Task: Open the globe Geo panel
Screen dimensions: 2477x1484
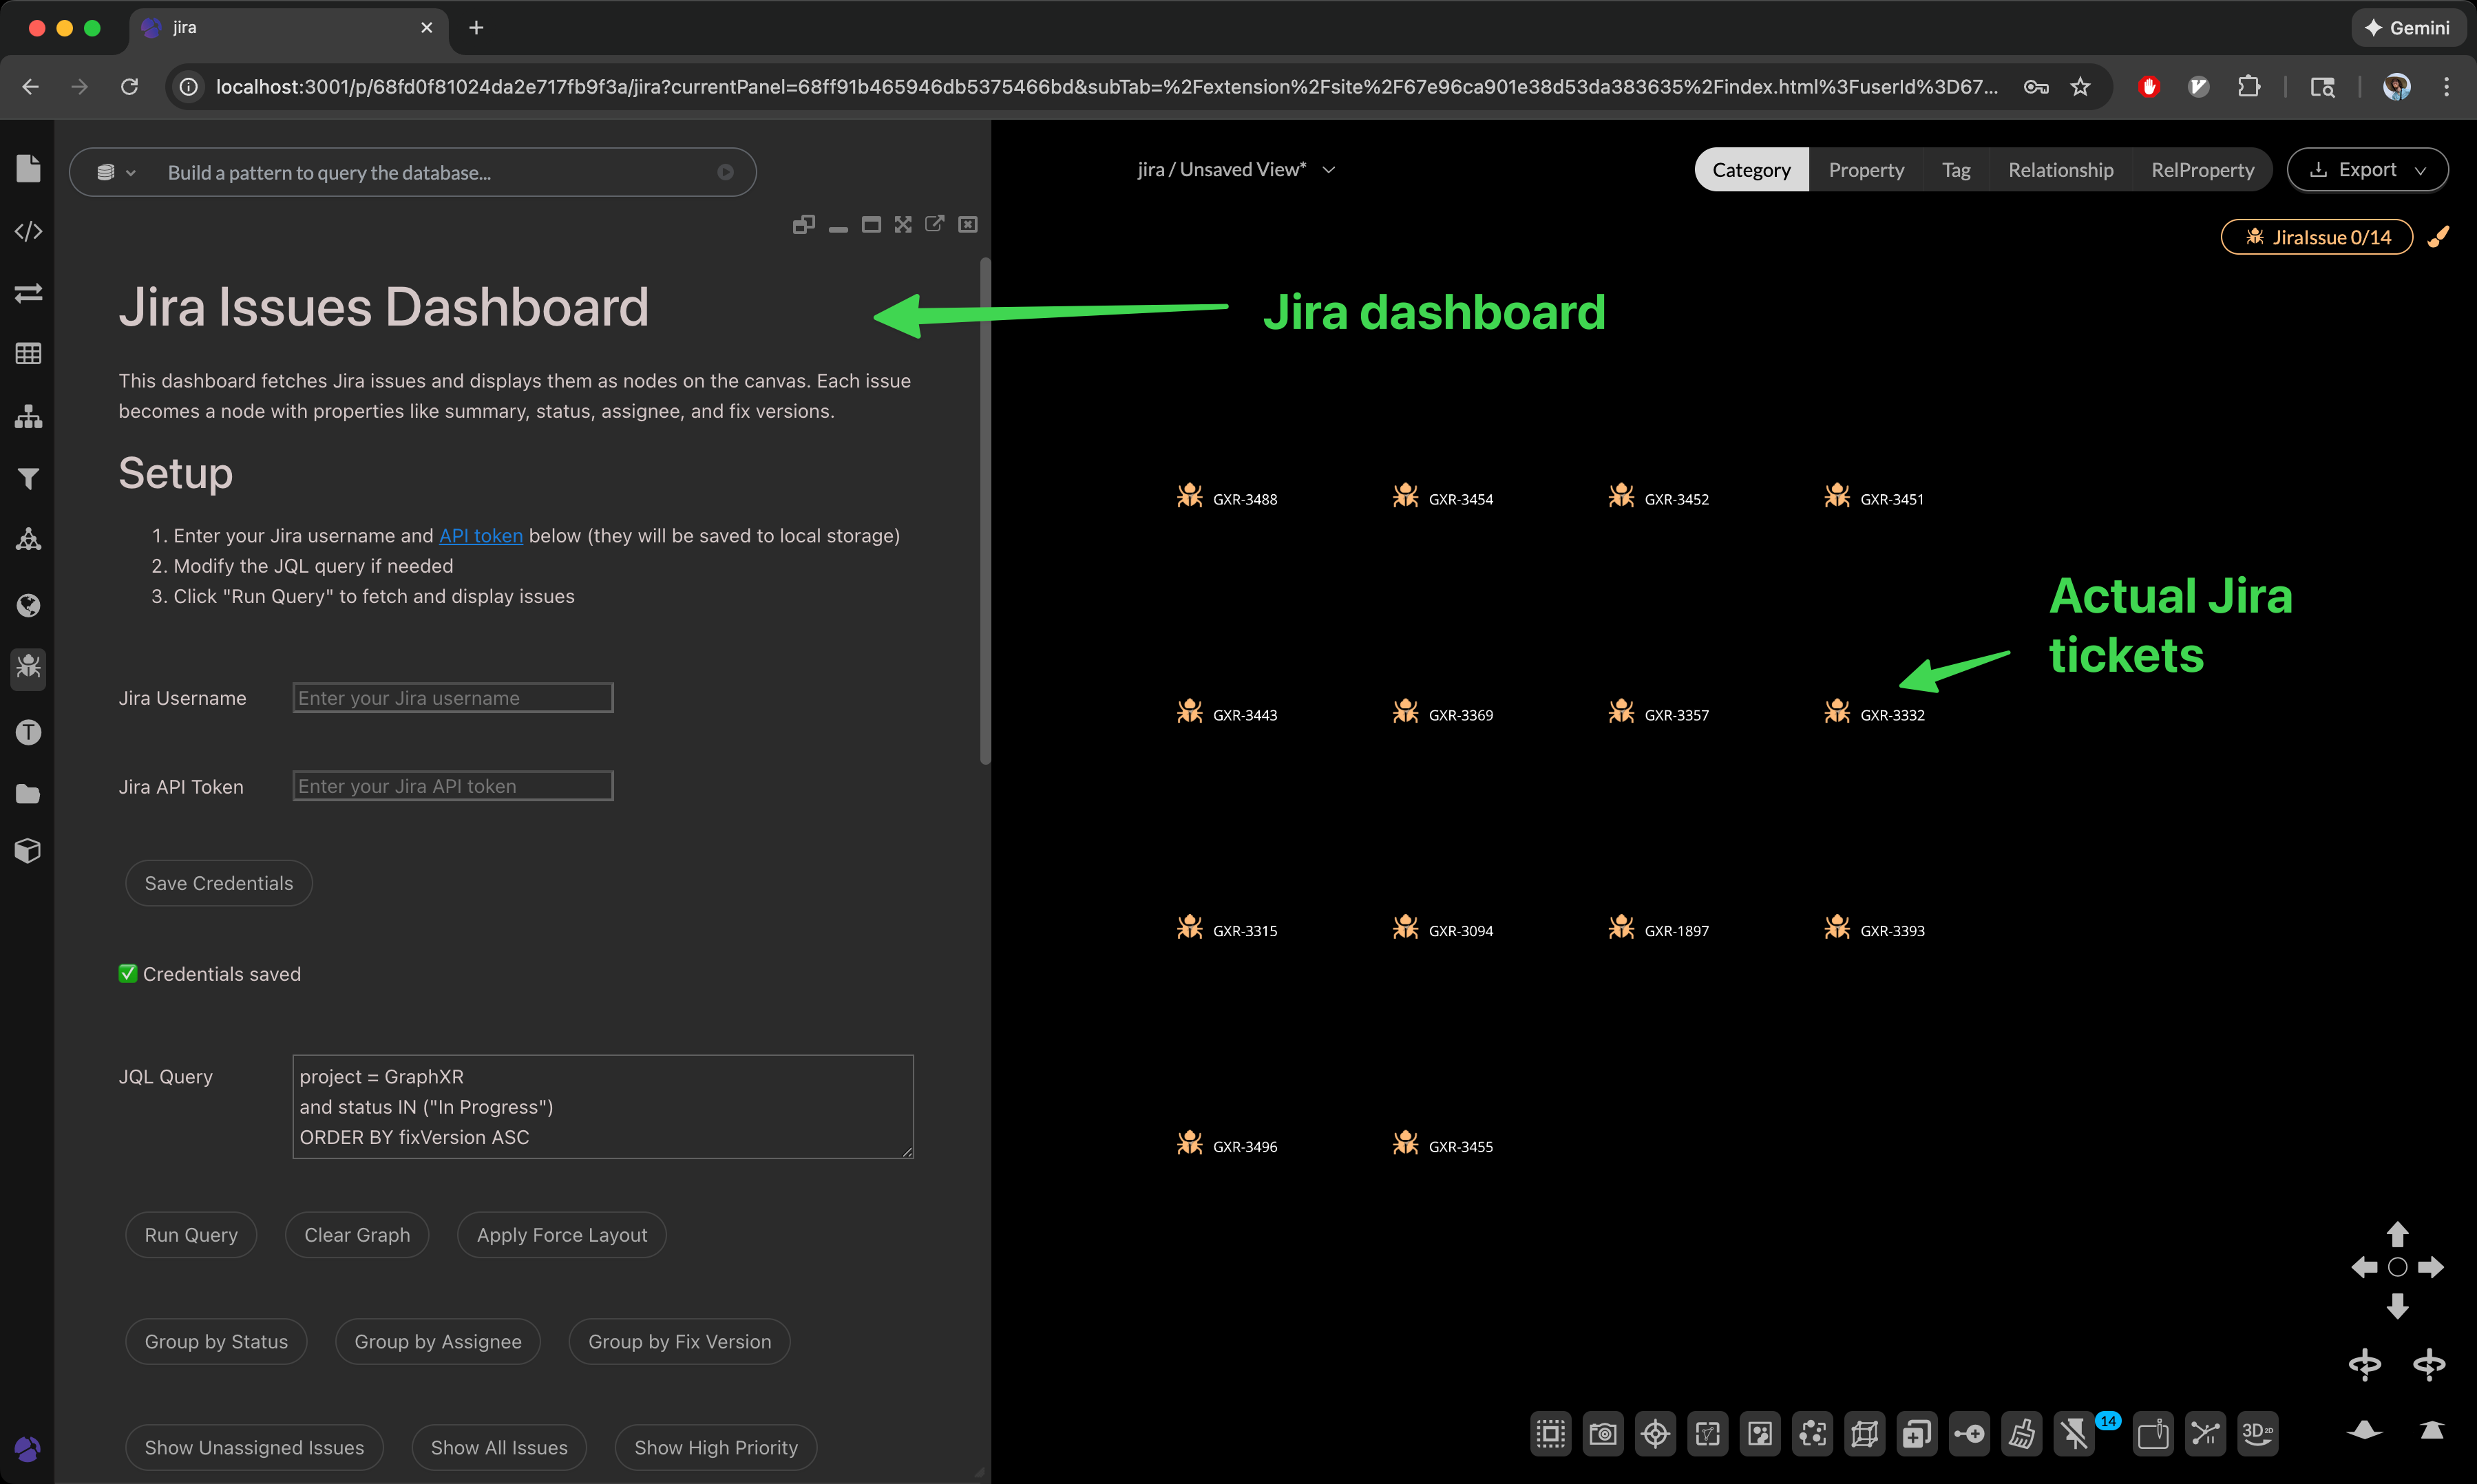Action: (28, 605)
